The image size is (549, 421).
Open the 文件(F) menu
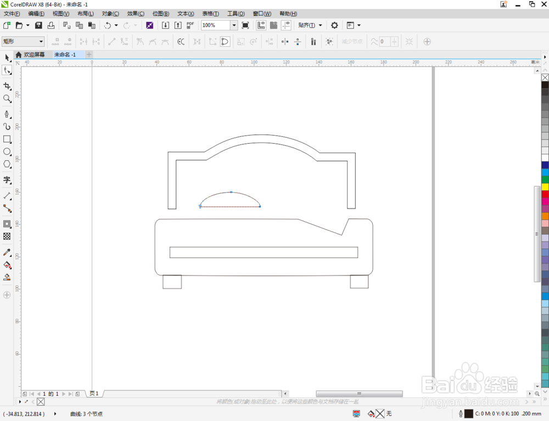point(12,14)
